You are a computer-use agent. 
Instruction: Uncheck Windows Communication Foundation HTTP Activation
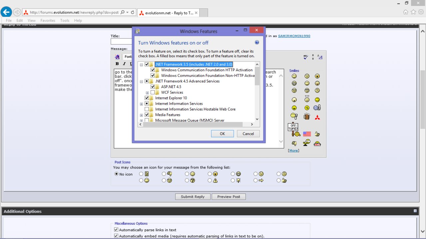tap(153, 70)
